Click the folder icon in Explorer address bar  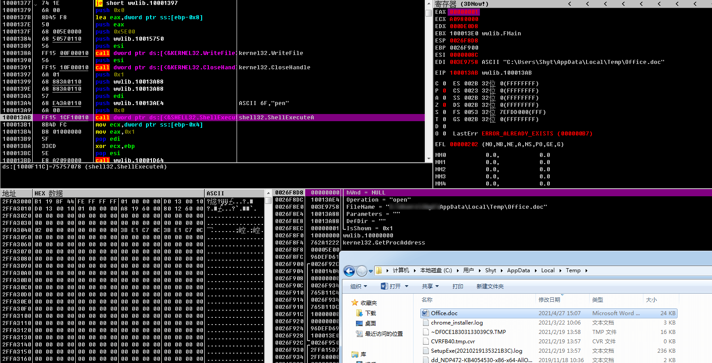(379, 270)
